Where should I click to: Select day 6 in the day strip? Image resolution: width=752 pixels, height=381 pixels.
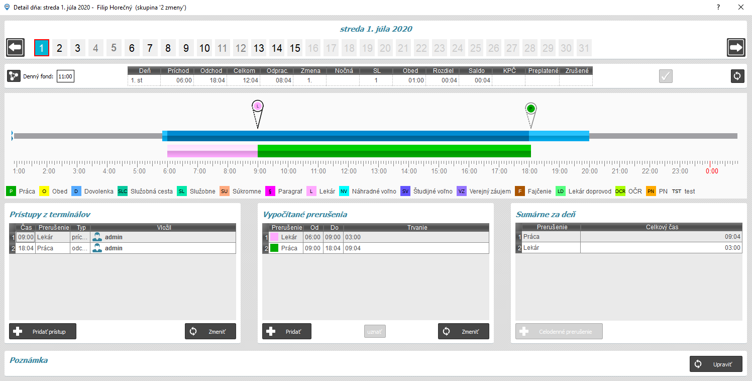click(132, 48)
